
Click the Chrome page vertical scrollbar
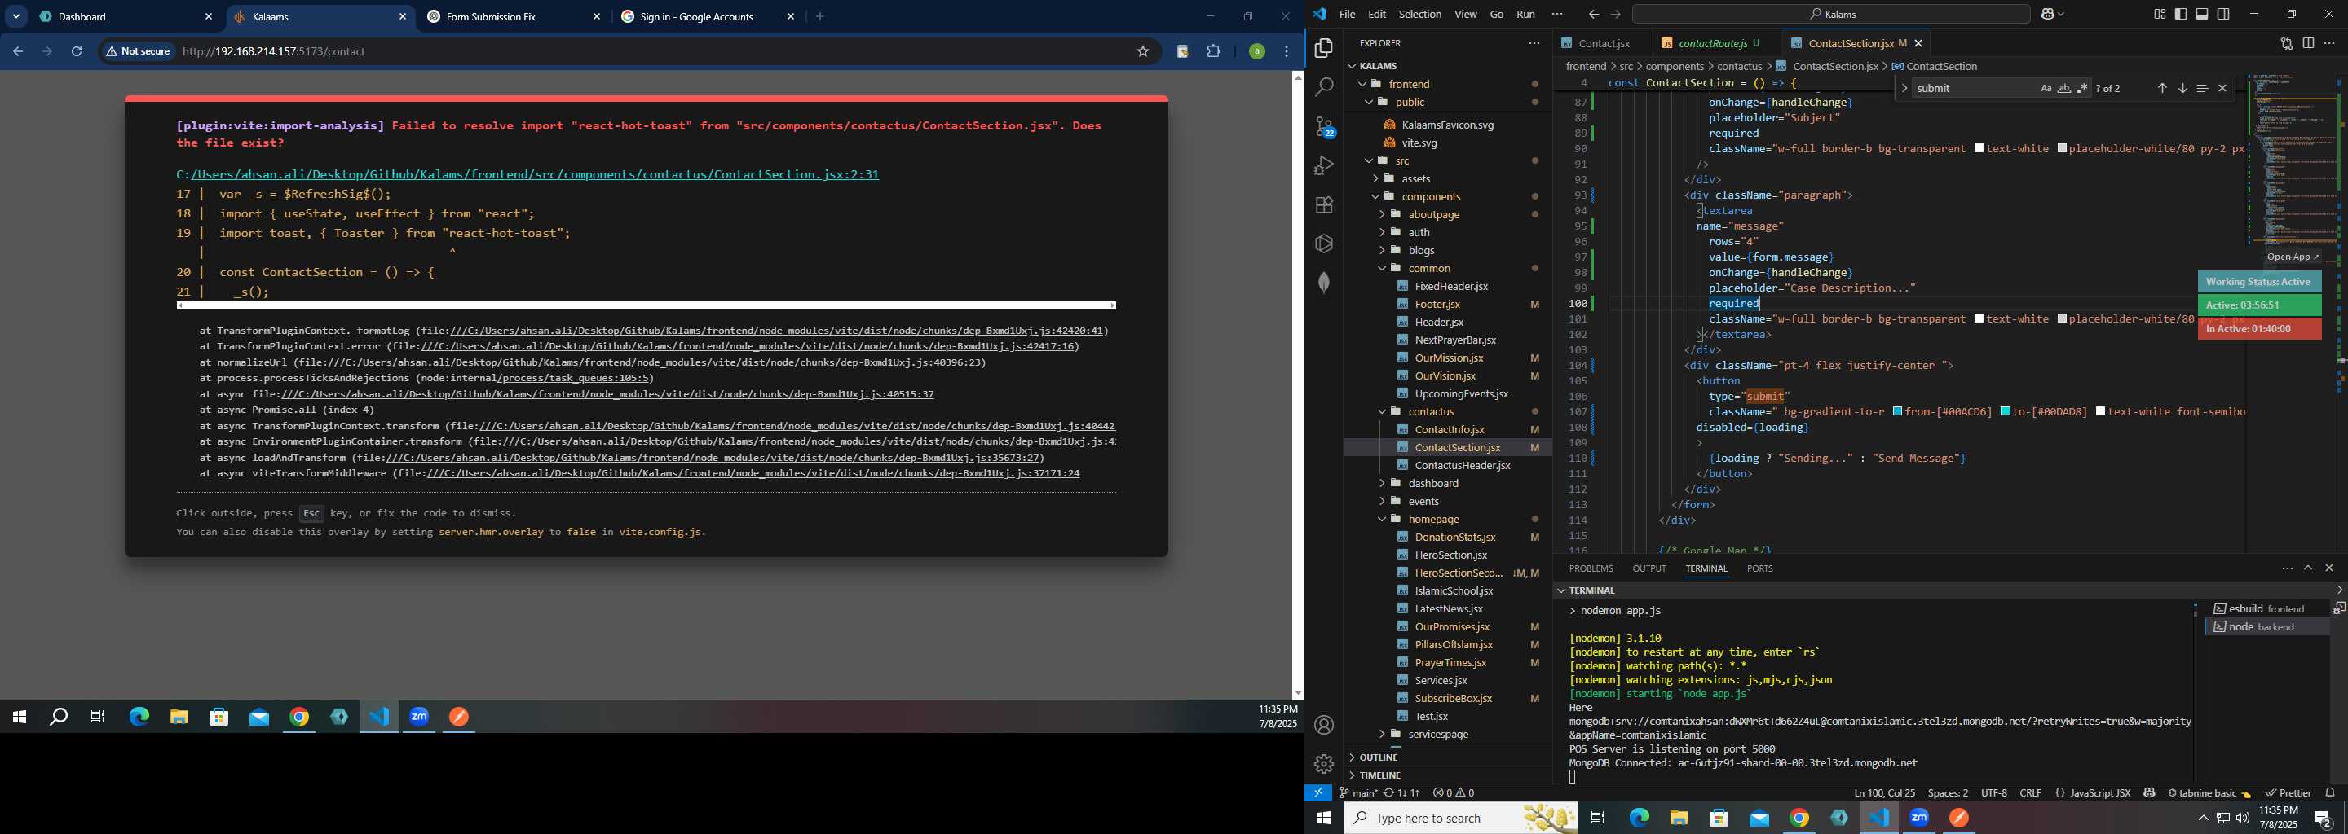(1297, 385)
